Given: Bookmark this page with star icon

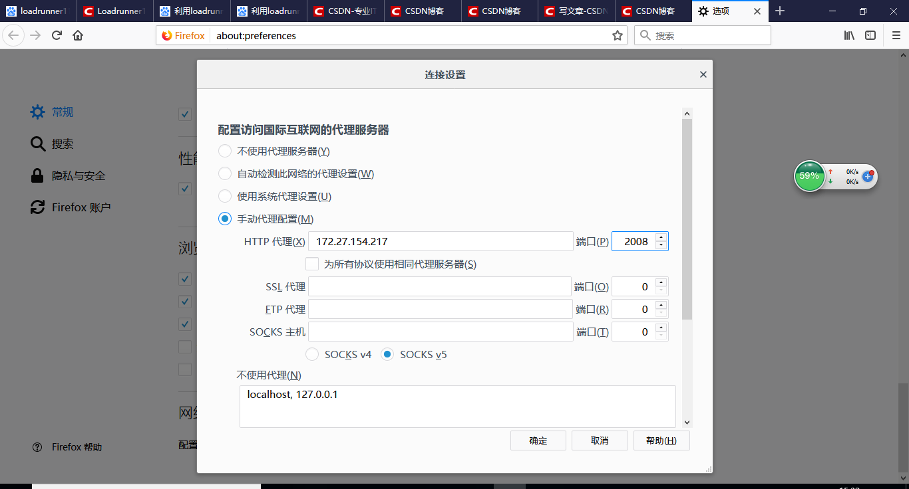Looking at the screenshot, I should 618,36.
